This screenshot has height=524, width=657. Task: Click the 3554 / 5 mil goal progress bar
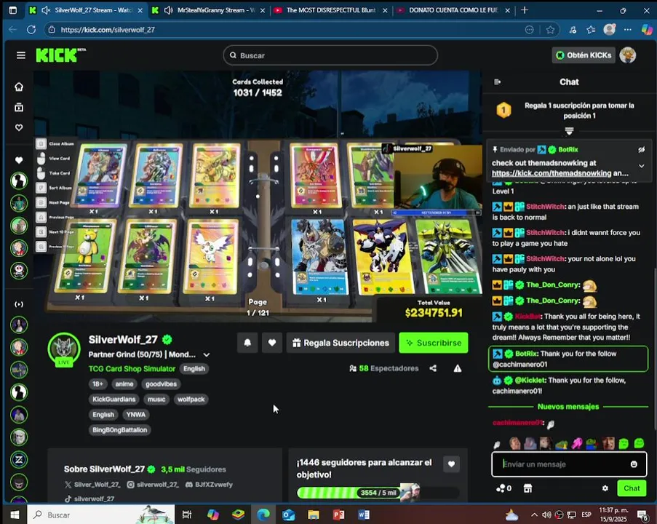(x=378, y=492)
